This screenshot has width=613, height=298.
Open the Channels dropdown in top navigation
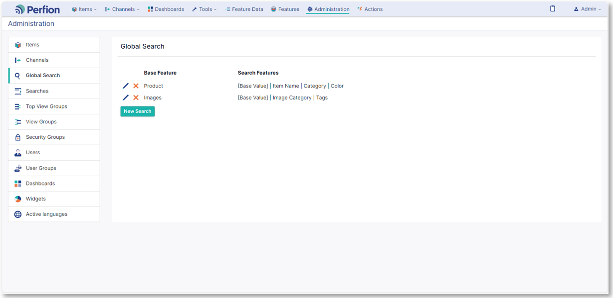pyautogui.click(x=122, y=9)
